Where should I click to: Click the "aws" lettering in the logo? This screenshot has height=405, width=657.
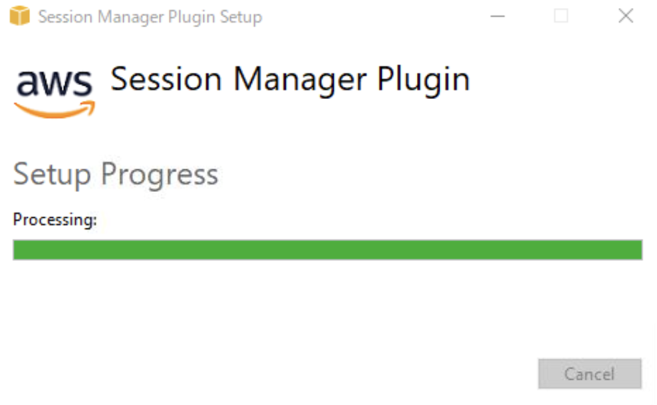(x=55, y=84)
